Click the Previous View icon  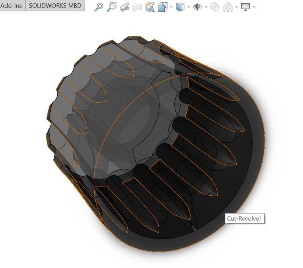click(x=125, y=7)
